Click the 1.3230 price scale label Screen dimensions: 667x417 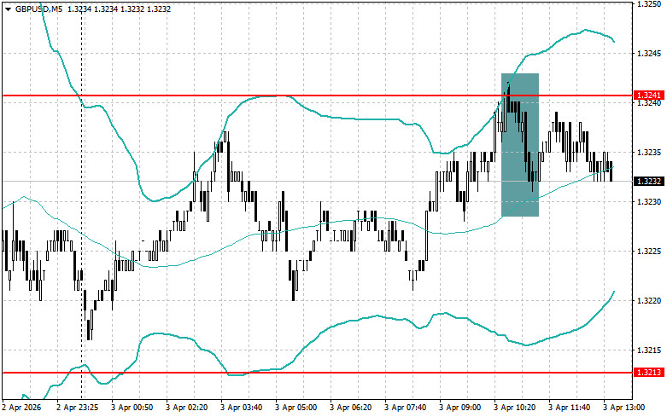point(648,202)
